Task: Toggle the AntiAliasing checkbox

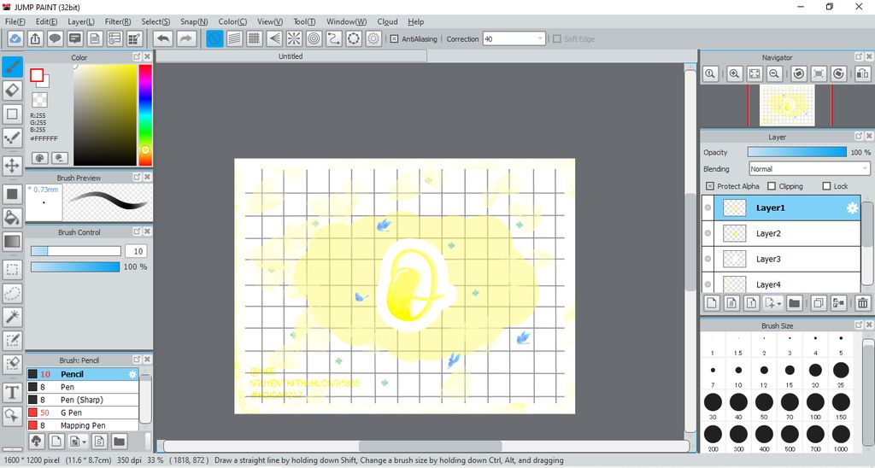Action: click(394, 39)
